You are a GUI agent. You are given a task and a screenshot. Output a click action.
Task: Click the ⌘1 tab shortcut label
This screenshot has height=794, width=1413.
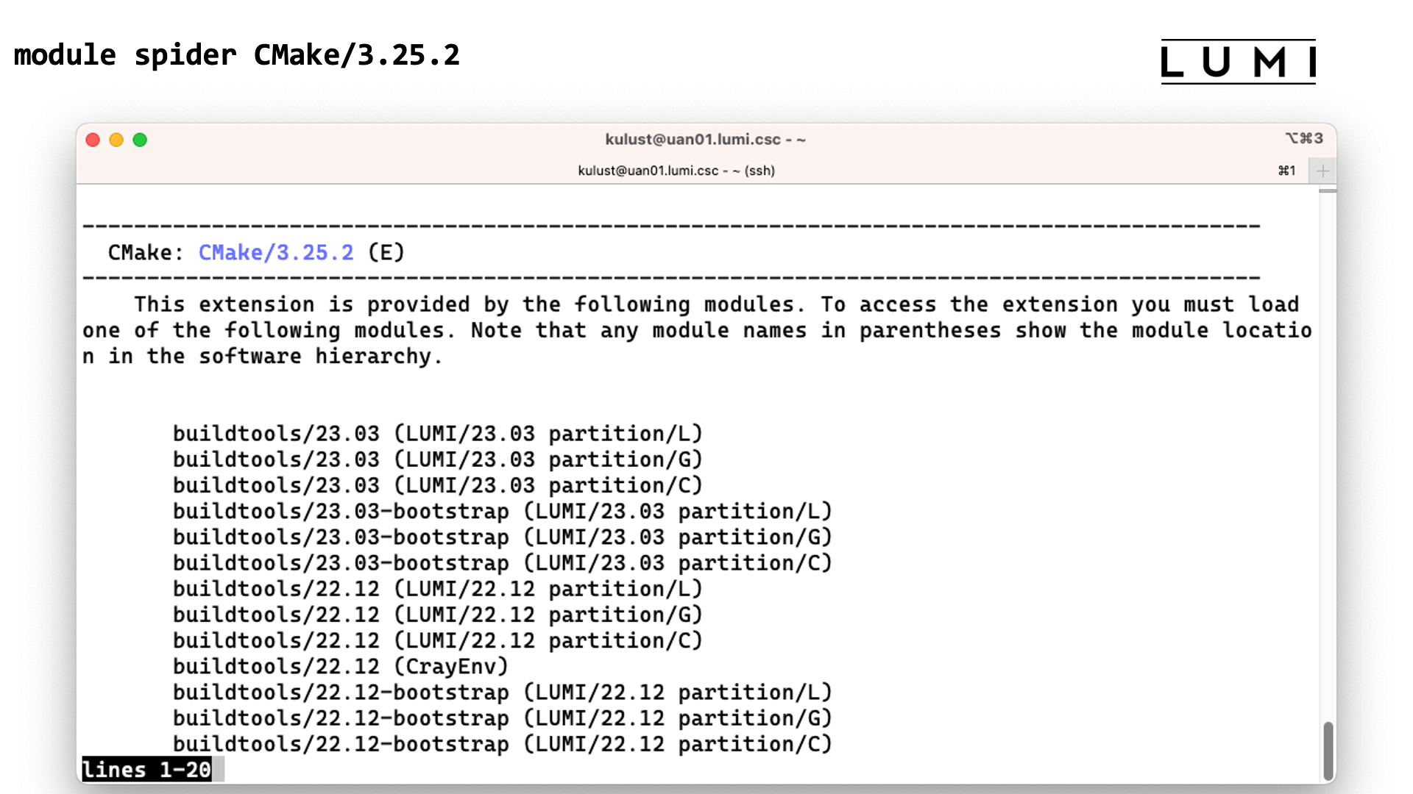tap(1286, 171)
